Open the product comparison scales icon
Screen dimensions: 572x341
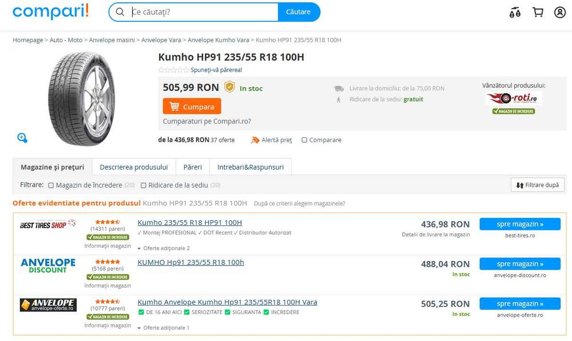pyautogui.click(x=515, y=13)
